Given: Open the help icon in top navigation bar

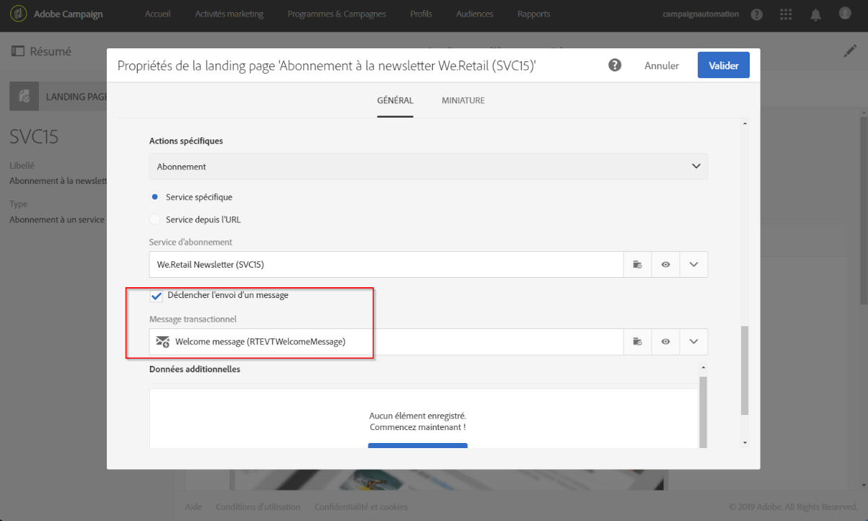Looking at the screenshot, I should [756, 14].
